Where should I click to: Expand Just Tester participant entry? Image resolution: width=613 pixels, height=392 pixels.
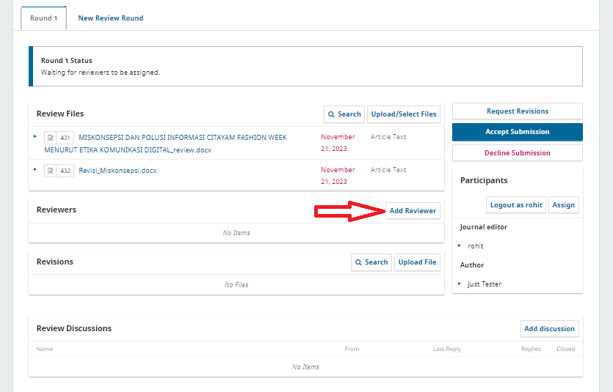[x=460, y=284]
